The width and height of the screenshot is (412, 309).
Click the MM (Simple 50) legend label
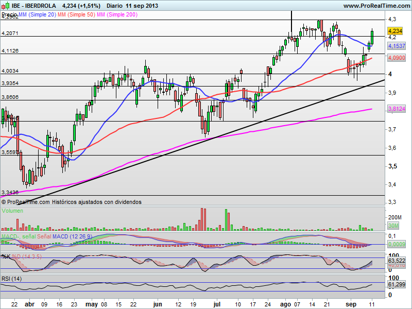click(x=76, y=14)
